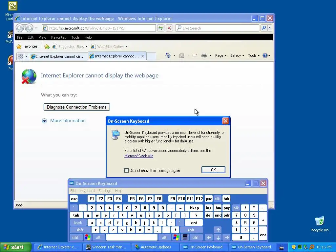Open the Recycle Bin desktop icon
This screenshot has width=336, height=252.
point(320,224)
